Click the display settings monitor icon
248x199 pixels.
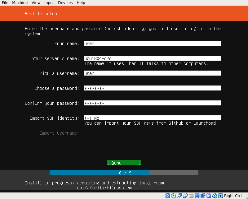pyautogui.click(x=197, y=196)
